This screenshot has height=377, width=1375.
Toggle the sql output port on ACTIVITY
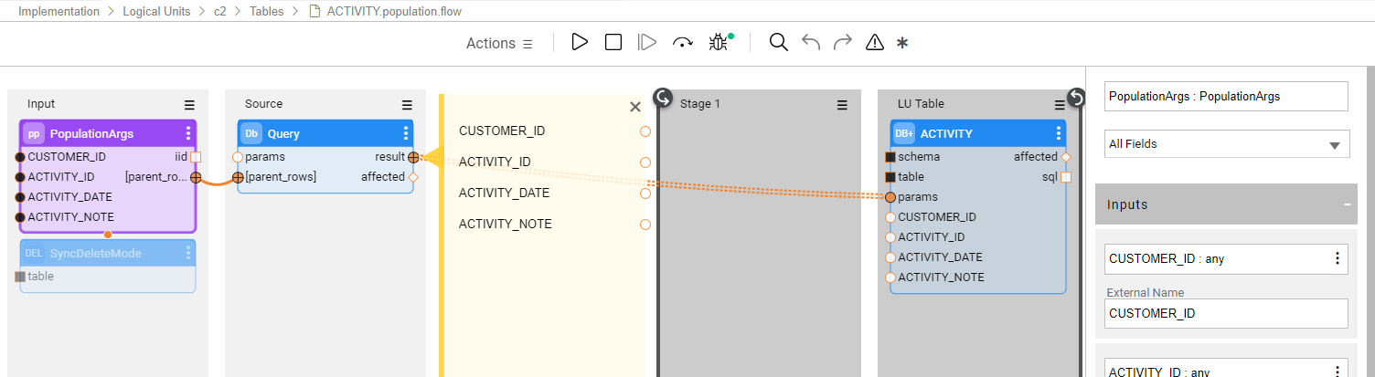pos(1065,177)
